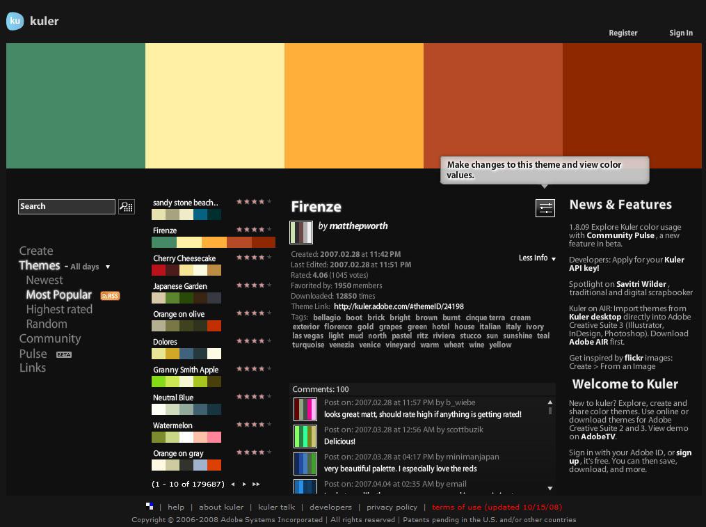Select Random themes
Screen dimensions: 706x527
[47, 324]
